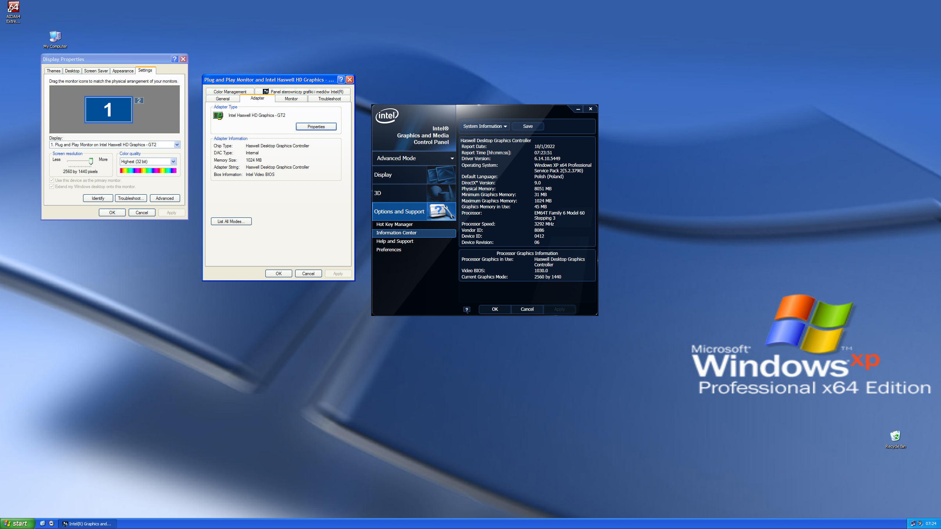This screenshot has height=529, width=941.
Task: Click the screen resolution slider handle
Action: click(91, 161)
